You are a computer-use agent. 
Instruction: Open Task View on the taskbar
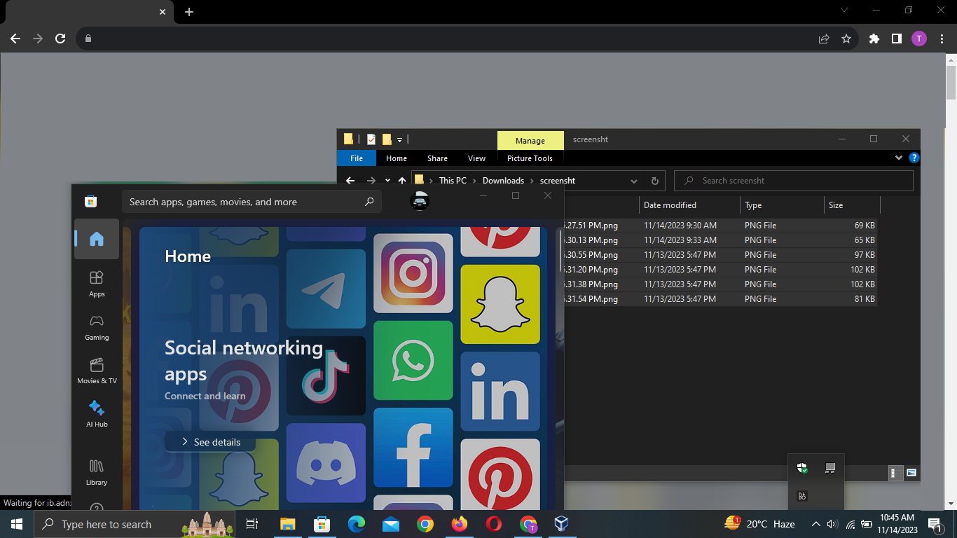(x=252, y=524)
